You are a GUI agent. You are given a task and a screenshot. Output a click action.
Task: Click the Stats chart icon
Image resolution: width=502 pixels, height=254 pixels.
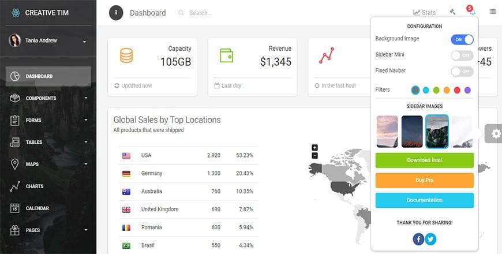tap(417, 13)
